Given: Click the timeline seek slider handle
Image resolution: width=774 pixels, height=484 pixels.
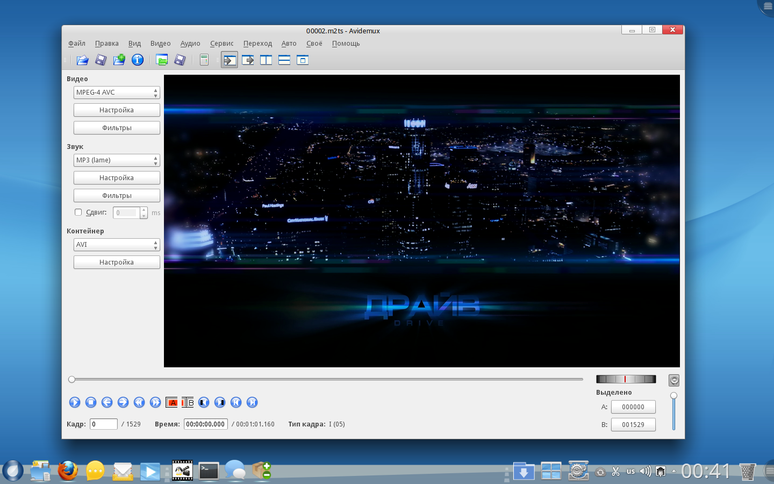Looking at the screenshot, I should tap(71, 380).
